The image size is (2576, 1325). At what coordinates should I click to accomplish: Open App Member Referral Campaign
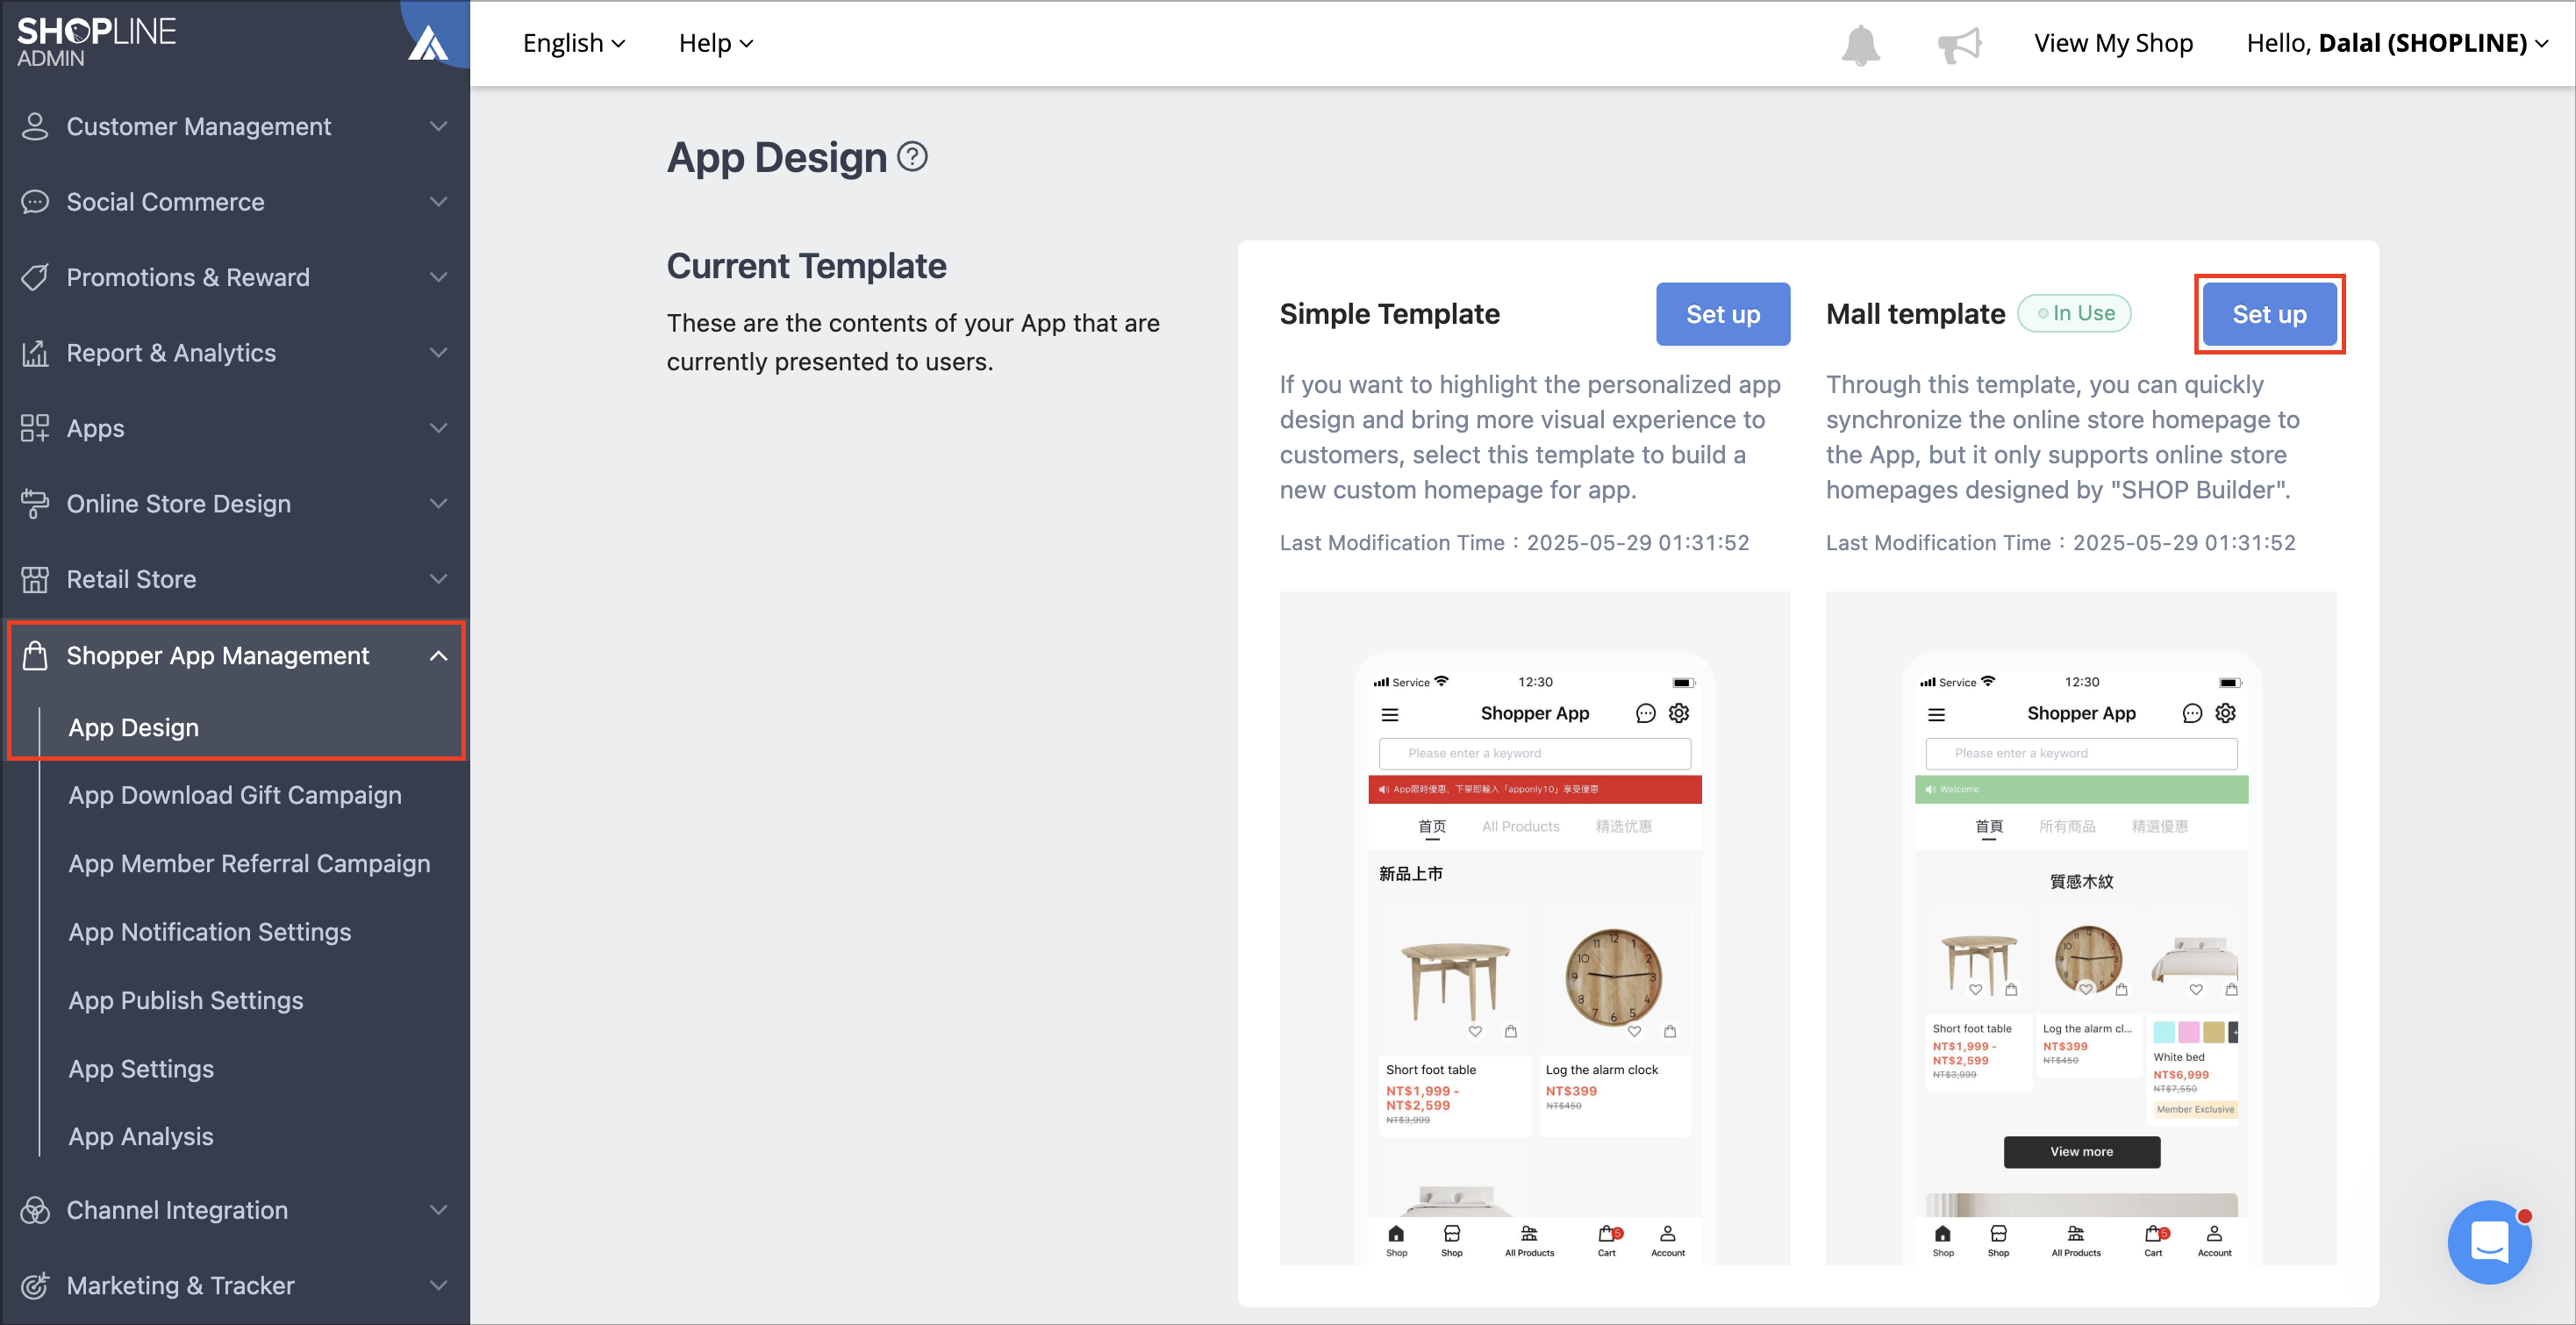[x=249, y=864]
